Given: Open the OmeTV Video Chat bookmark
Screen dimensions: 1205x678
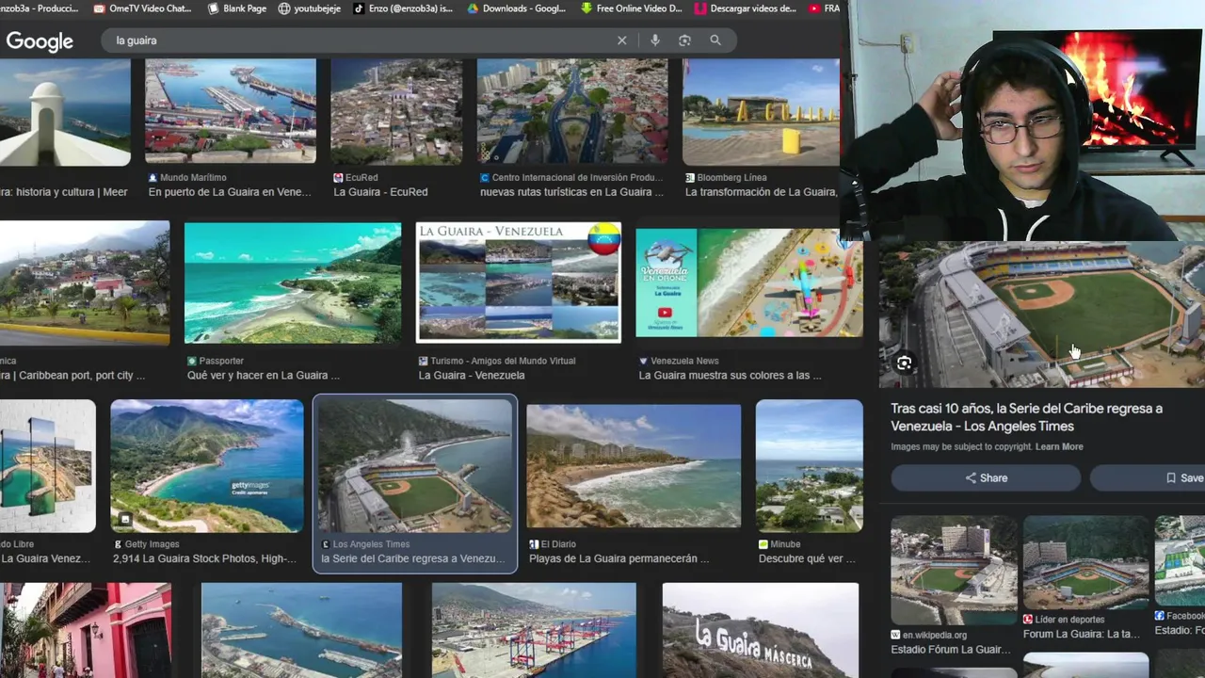Looking at the screenshot, I should coord(143,8).
